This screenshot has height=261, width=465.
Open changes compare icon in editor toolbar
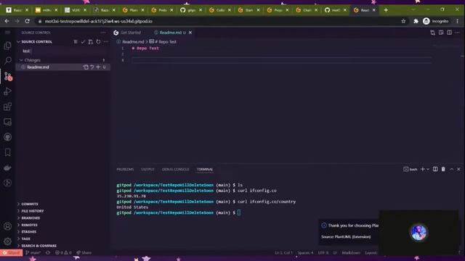433,33
